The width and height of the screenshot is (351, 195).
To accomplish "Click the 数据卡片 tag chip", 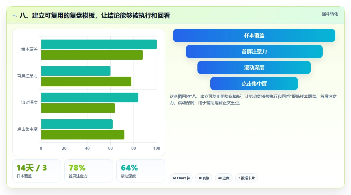I will tap(246, 178).
